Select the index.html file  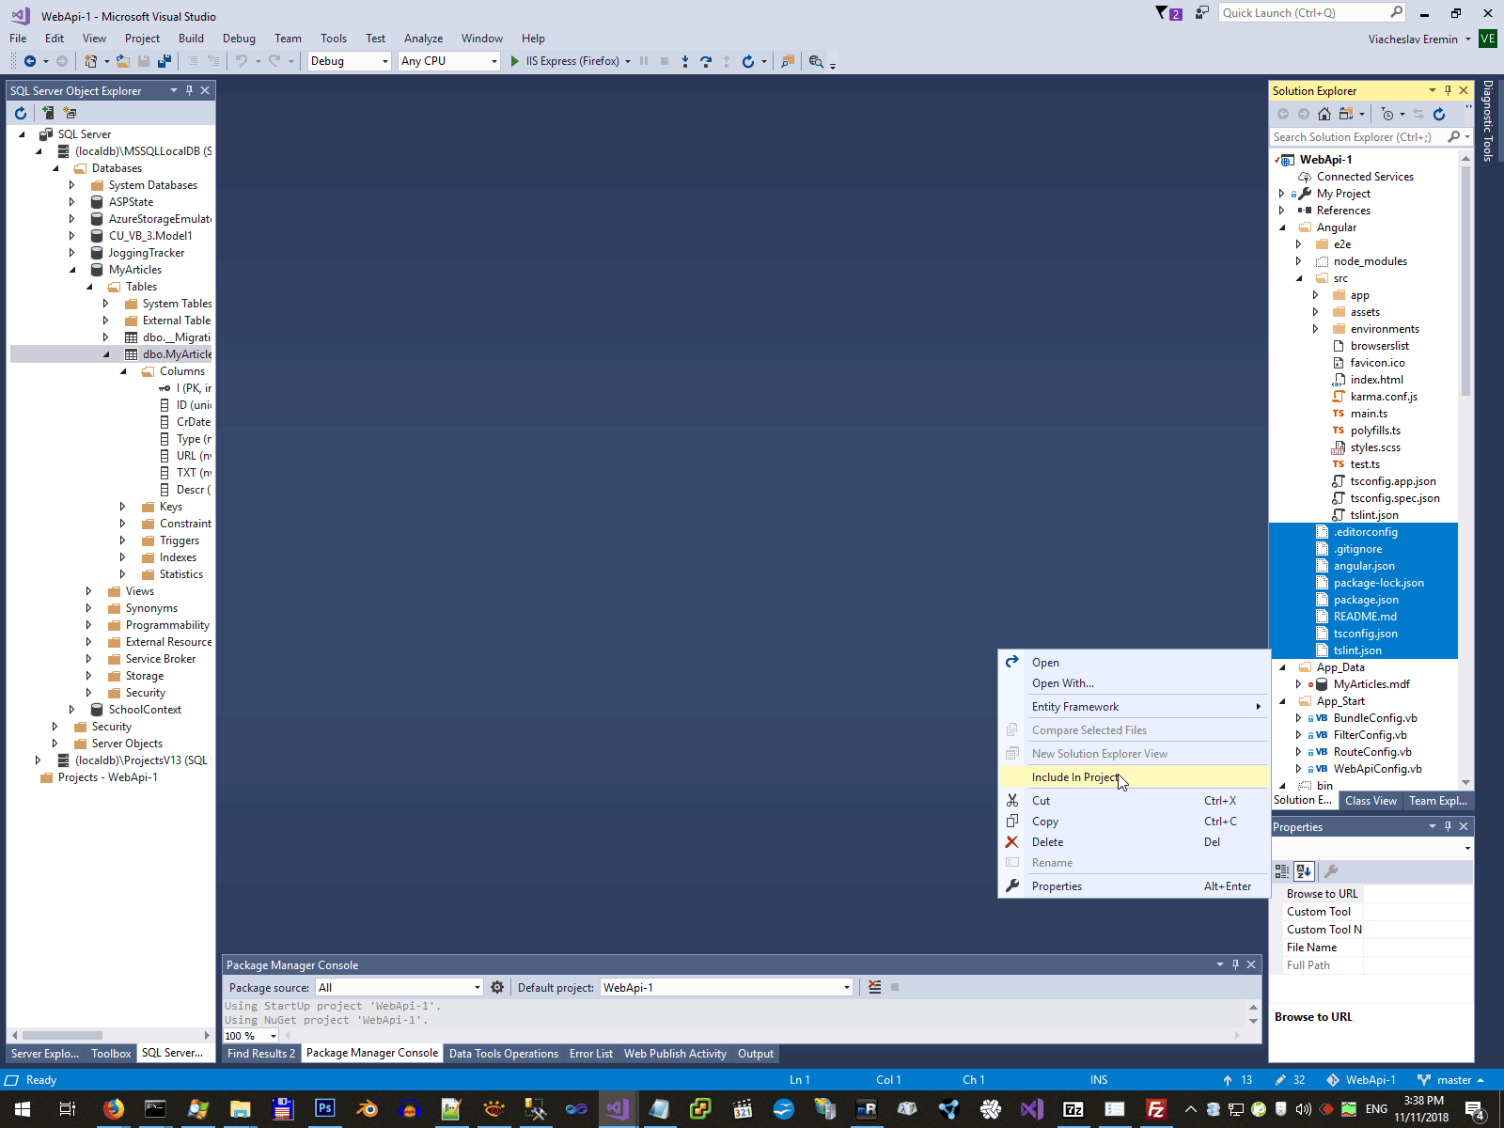[x=1376, y=380]
